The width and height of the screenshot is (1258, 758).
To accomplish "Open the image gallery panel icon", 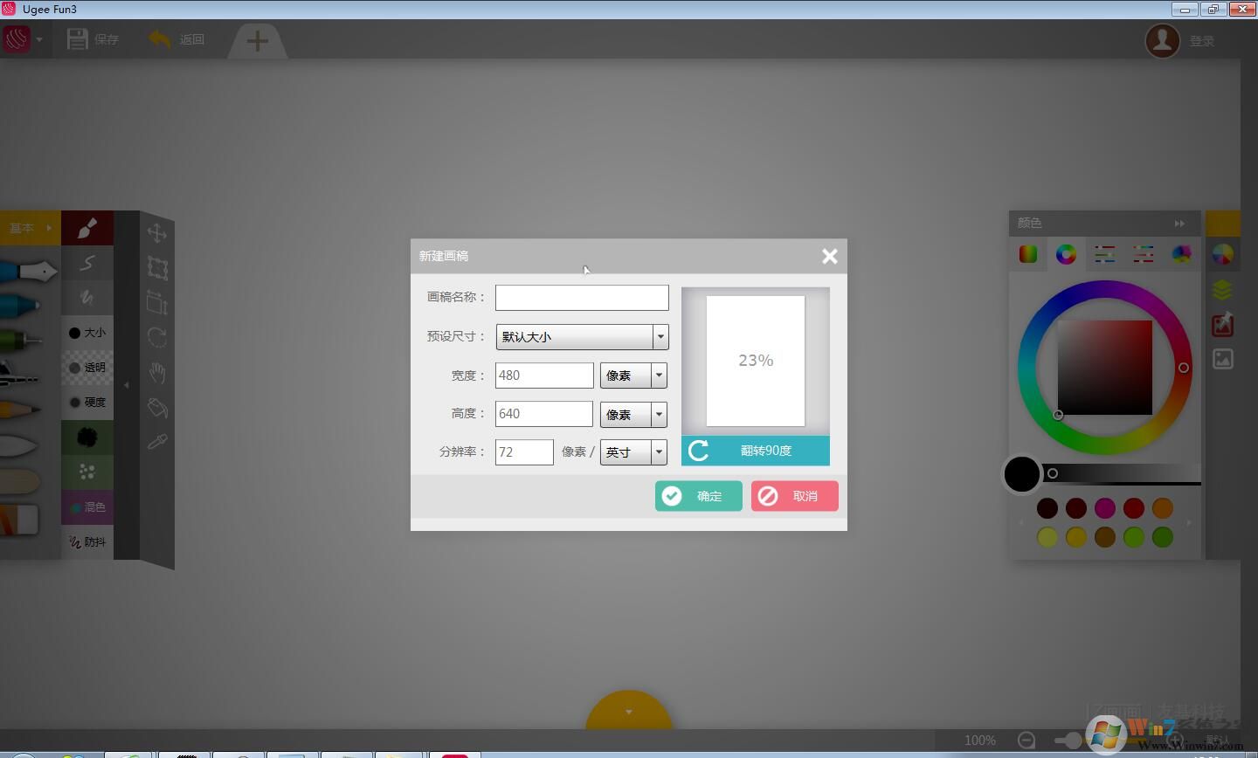I will coord(1223,359).
